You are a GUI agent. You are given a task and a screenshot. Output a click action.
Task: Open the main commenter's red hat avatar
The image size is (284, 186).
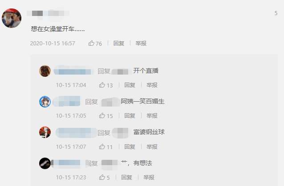[12, 18]
